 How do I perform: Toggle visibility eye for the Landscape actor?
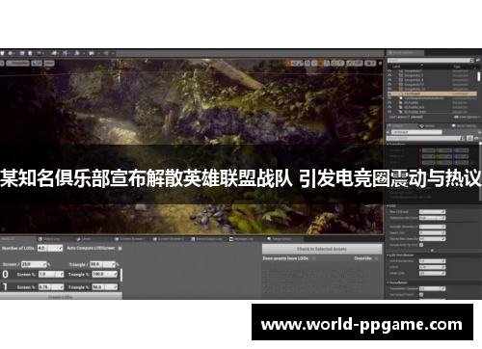tap(389, 94)
